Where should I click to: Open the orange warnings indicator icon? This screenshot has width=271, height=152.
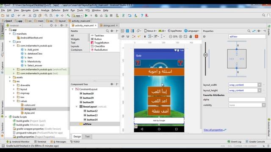[196, 36]
